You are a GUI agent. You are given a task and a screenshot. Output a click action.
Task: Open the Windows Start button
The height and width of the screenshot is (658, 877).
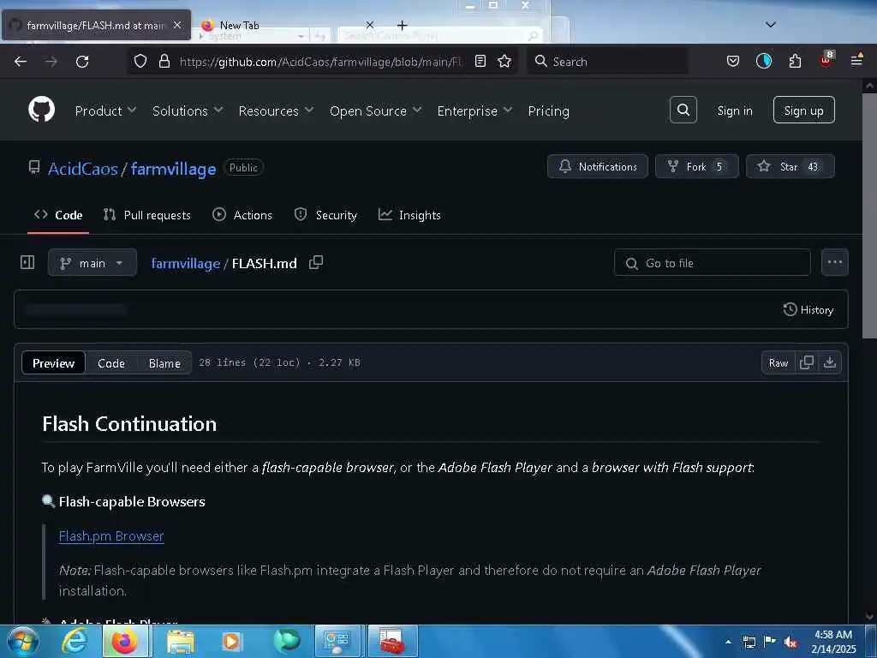point(22,641)
